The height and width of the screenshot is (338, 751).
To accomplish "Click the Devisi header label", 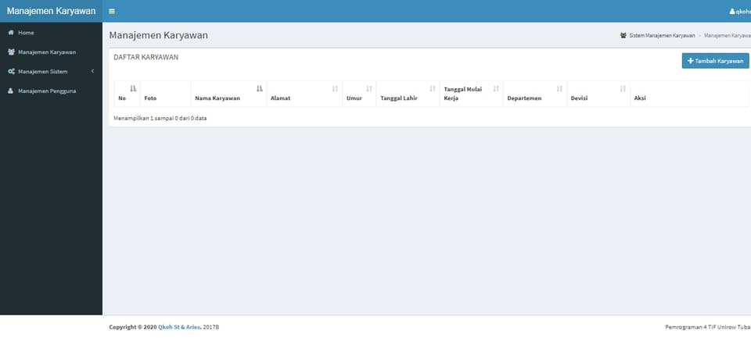I will [579, 98].
